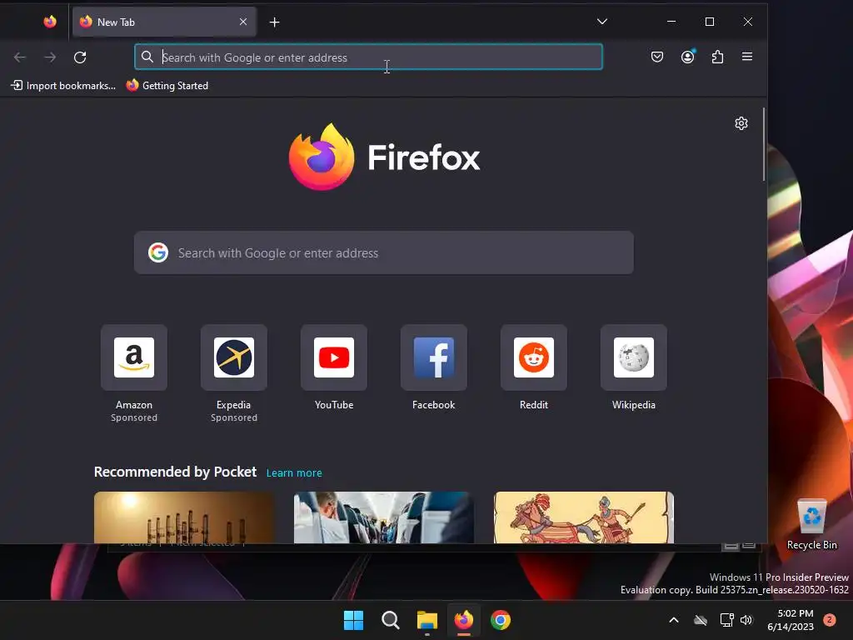Click the Google G icon in search box
The height and width of the screenshot is (640, 853).
[158, 252]
